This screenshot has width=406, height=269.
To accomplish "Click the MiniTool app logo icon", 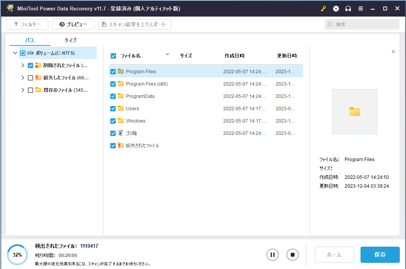I will point(10,8).
